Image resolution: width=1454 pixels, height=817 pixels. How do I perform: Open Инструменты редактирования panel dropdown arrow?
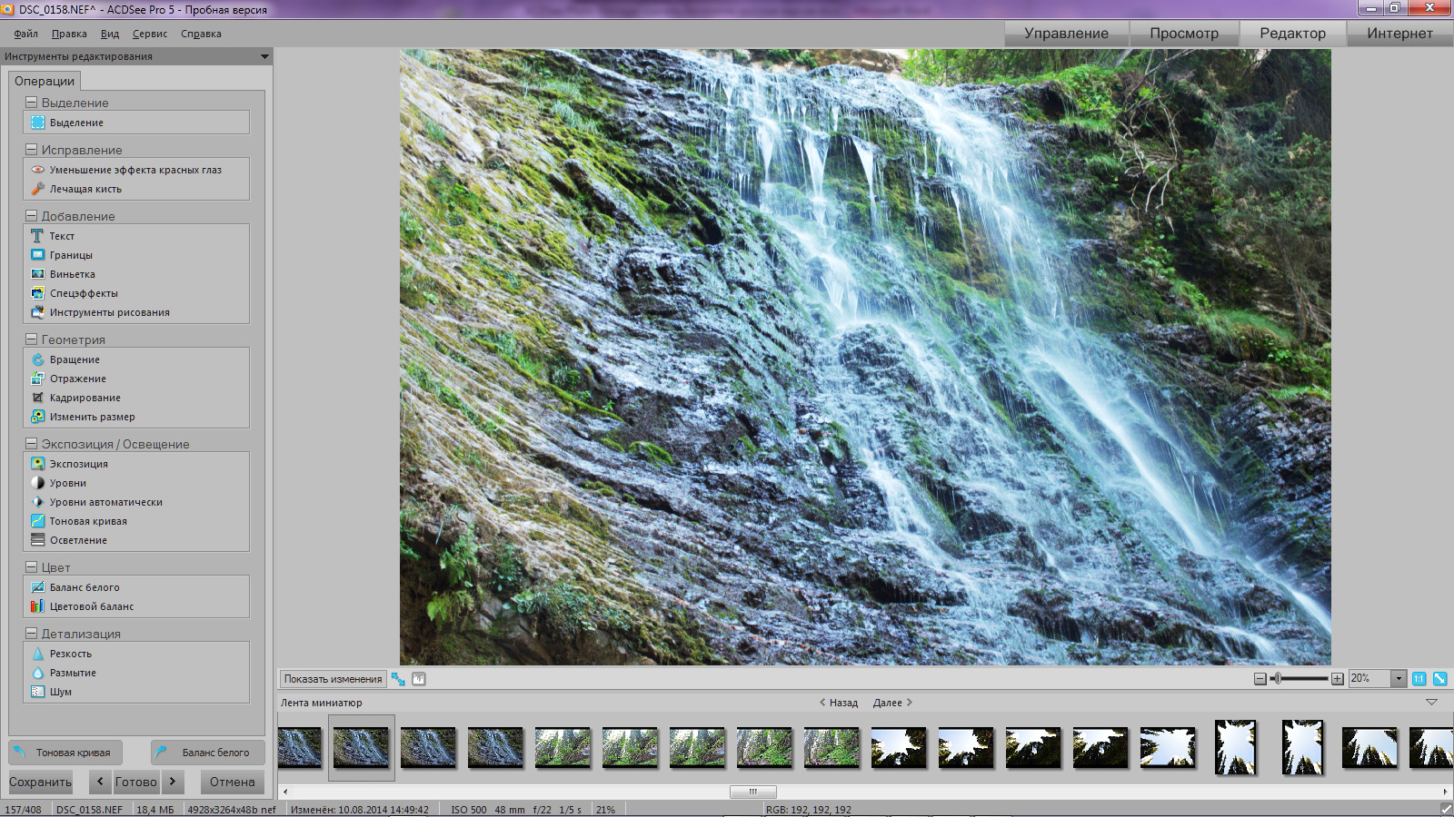click(264, 56)
